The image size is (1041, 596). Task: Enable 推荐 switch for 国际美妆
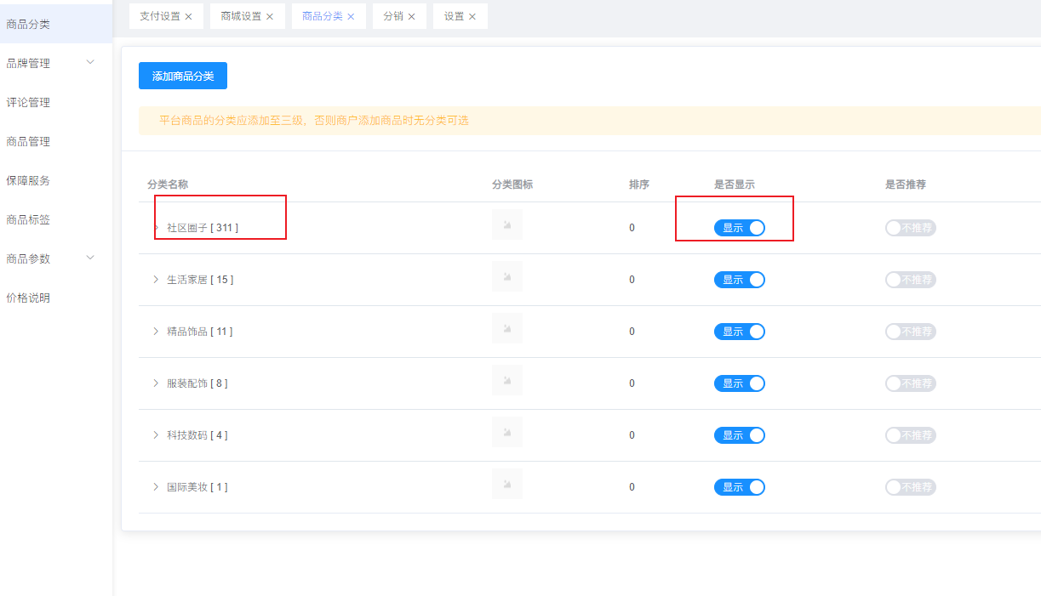[911, 487]
